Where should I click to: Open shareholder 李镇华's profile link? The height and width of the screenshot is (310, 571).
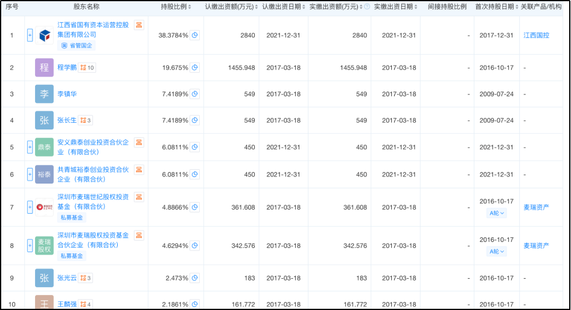click(x=67, y=95)
